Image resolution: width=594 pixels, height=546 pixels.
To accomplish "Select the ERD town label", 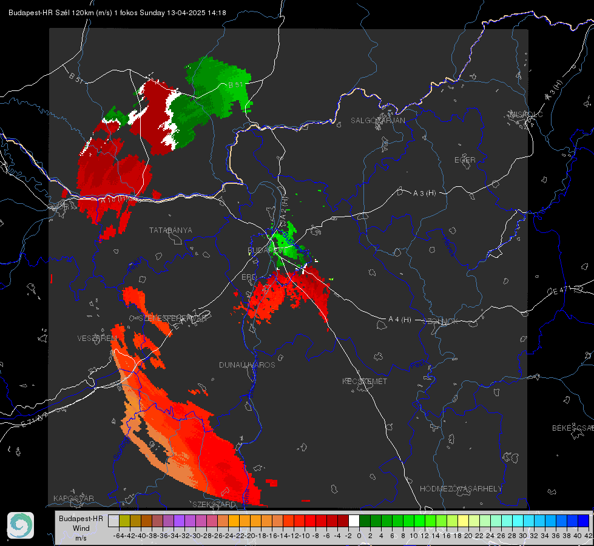I will click(x=249, y=277).
